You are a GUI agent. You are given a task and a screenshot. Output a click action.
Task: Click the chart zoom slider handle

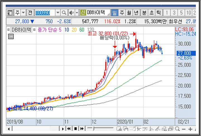click(94, 129)
